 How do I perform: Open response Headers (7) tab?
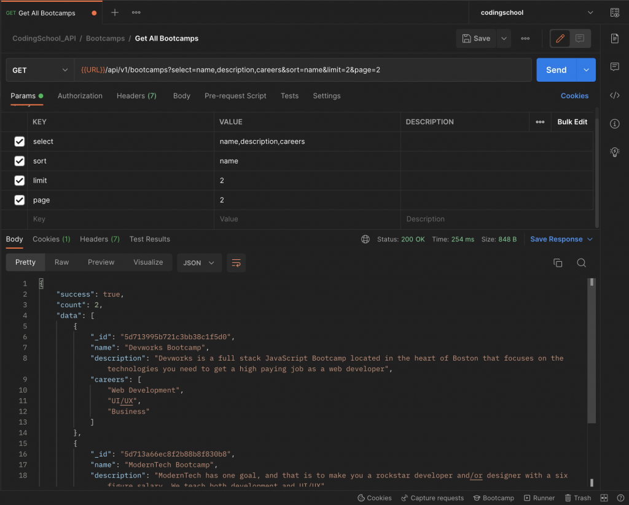(x=100, y=239)
